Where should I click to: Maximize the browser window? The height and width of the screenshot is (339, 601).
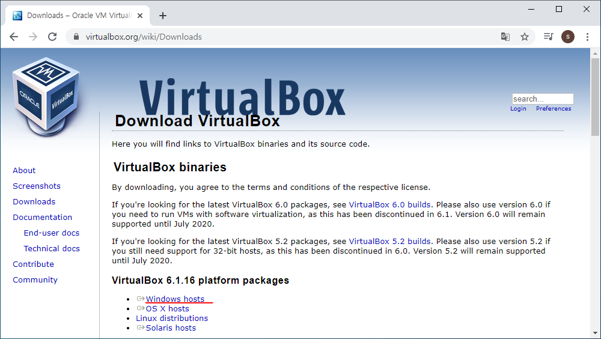(559, 9)
